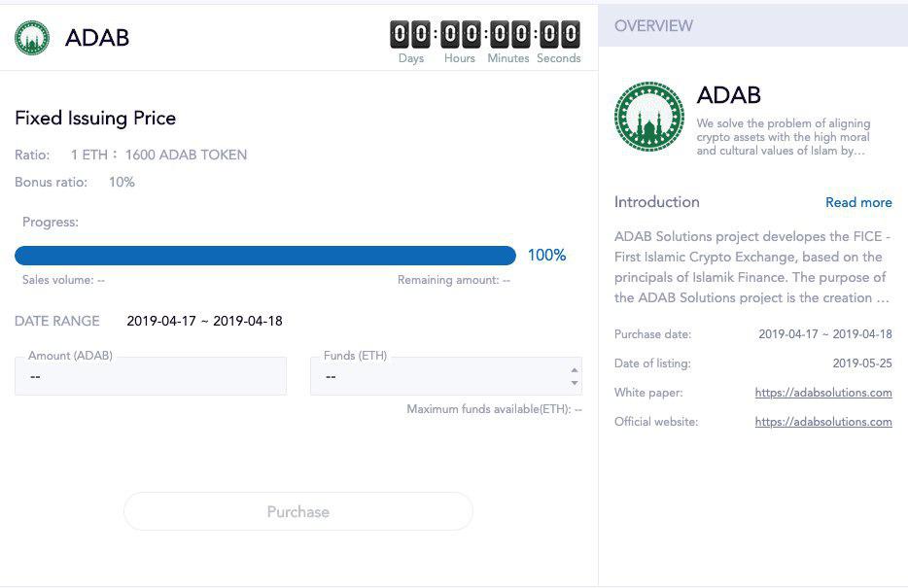Click the date range '2019-04-17 ~ 2019-04-18' value

(x=204, y=321)
